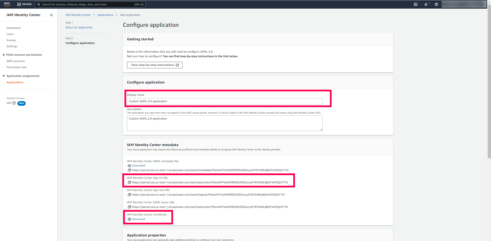491x241 pixels.
Task: Go to Dashboard in the sidebar
Action: pyautogui.click(x=14, y=28)
